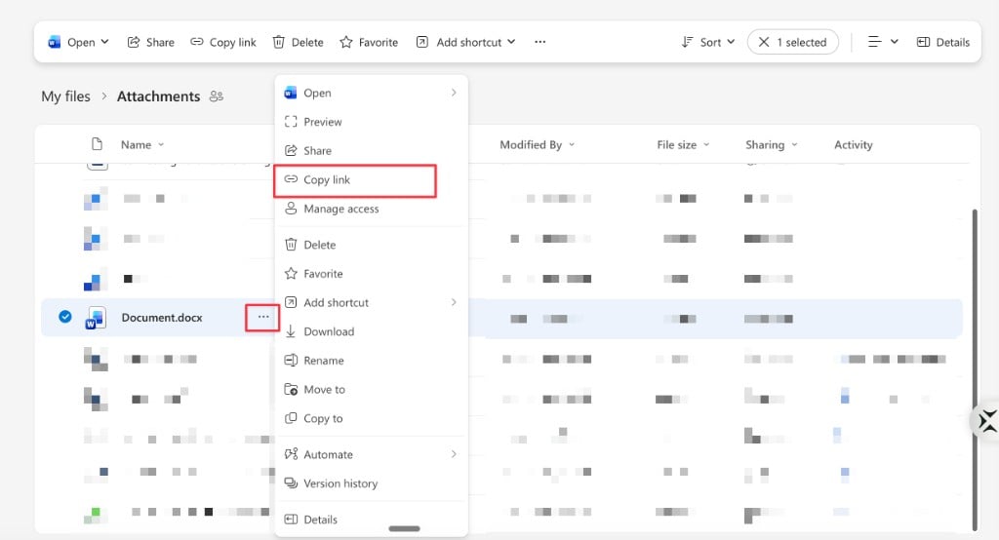Image resolution: width=999 pixels, height=540 pixels.
Task: Select Manage access in the context menu
Action: coord(371,209)
